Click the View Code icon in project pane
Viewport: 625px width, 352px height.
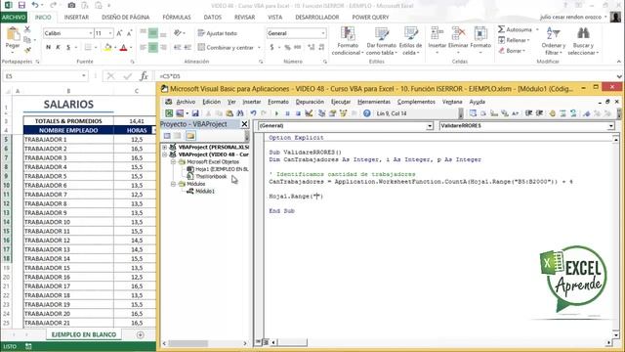pyautogui.click(x=167, y=136)
